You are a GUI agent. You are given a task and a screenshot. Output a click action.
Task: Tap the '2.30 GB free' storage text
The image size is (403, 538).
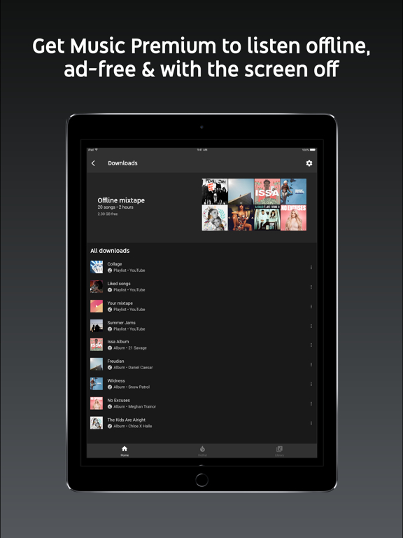pyautogui.click(x=108, y=214)
